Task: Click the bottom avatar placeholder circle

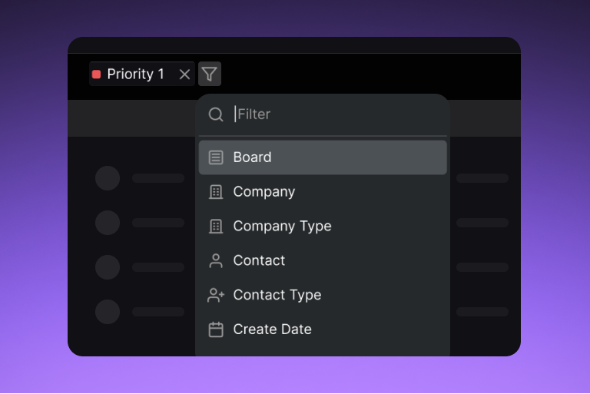Action: point(108,312)
